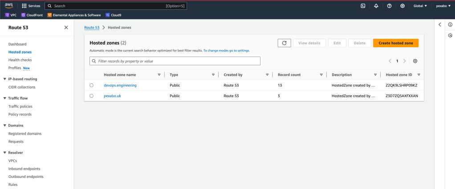
Task: Sort by Type column
Action: pos(213,74)
